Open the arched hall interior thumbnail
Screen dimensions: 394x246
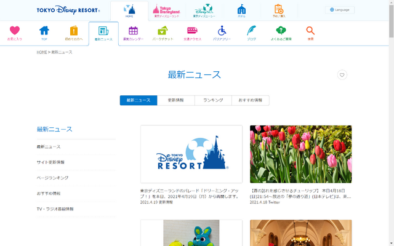(x=301, y=233)
